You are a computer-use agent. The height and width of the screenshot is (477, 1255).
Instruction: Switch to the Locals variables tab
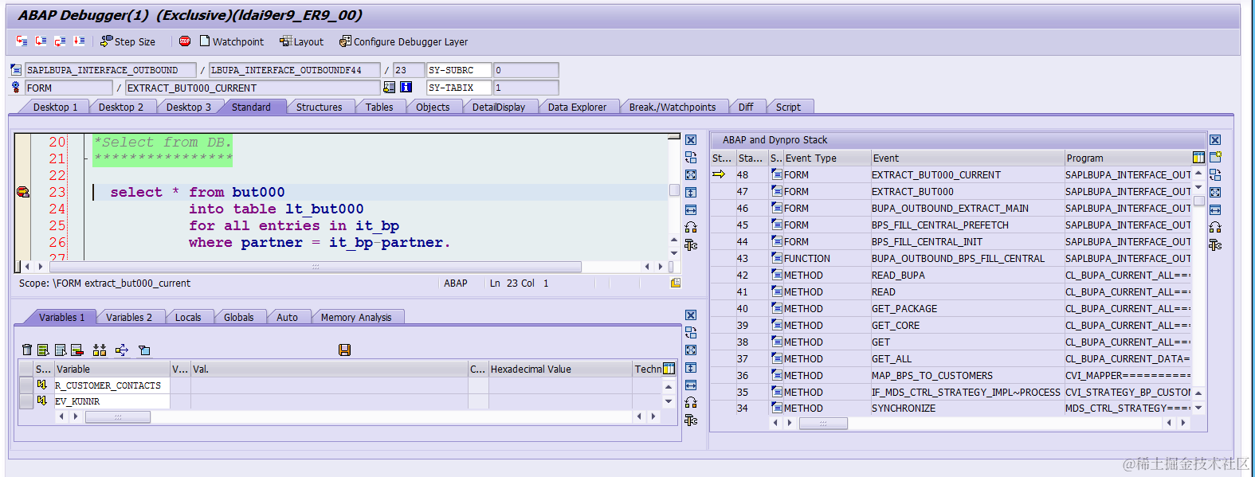coord(188,317)
